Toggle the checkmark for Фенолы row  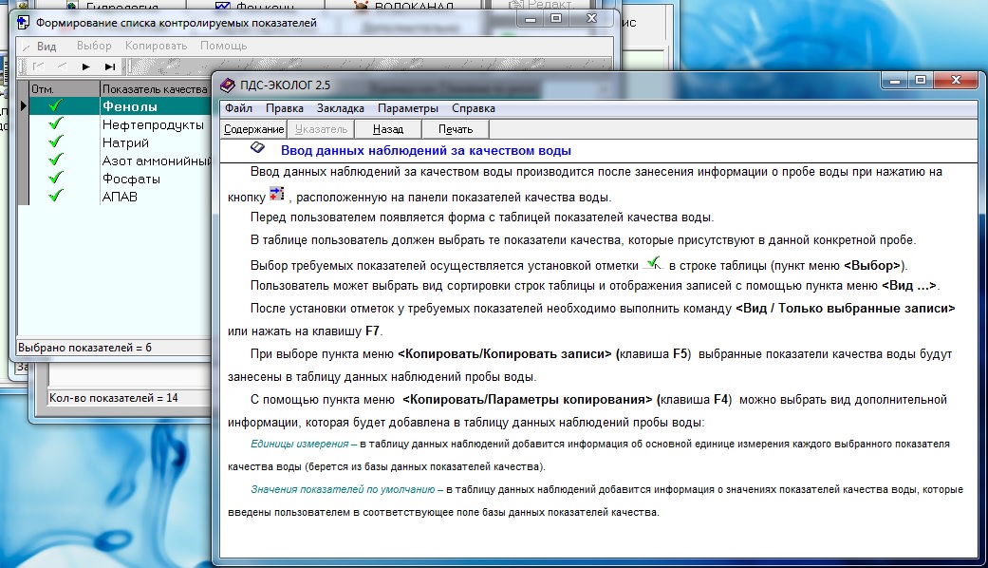tap(55, 106)
